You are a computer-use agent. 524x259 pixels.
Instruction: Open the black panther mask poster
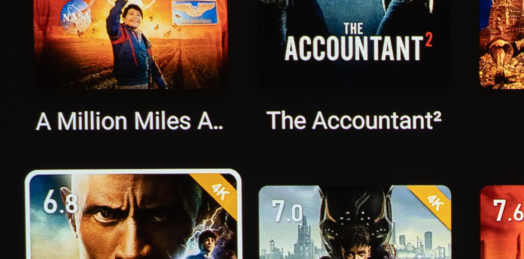pyautogui.click(x=355, y=222)
